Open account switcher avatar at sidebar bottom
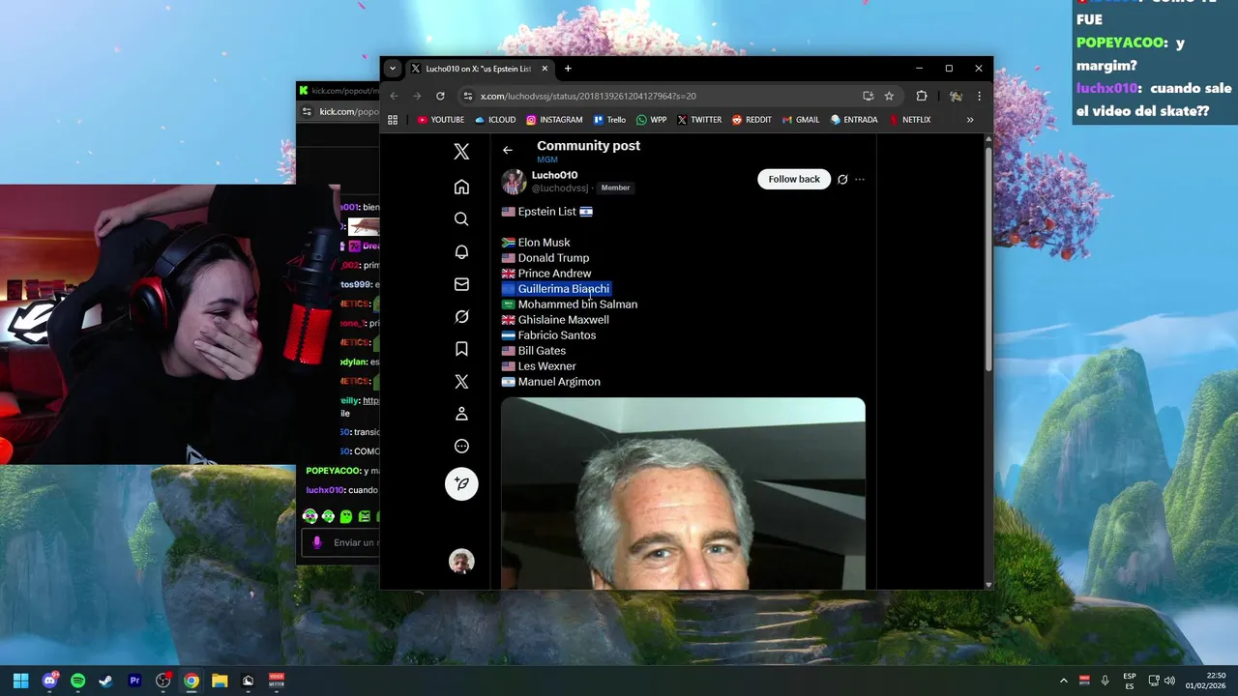This screenshot has height=696, width=1238. click(461, 561)
